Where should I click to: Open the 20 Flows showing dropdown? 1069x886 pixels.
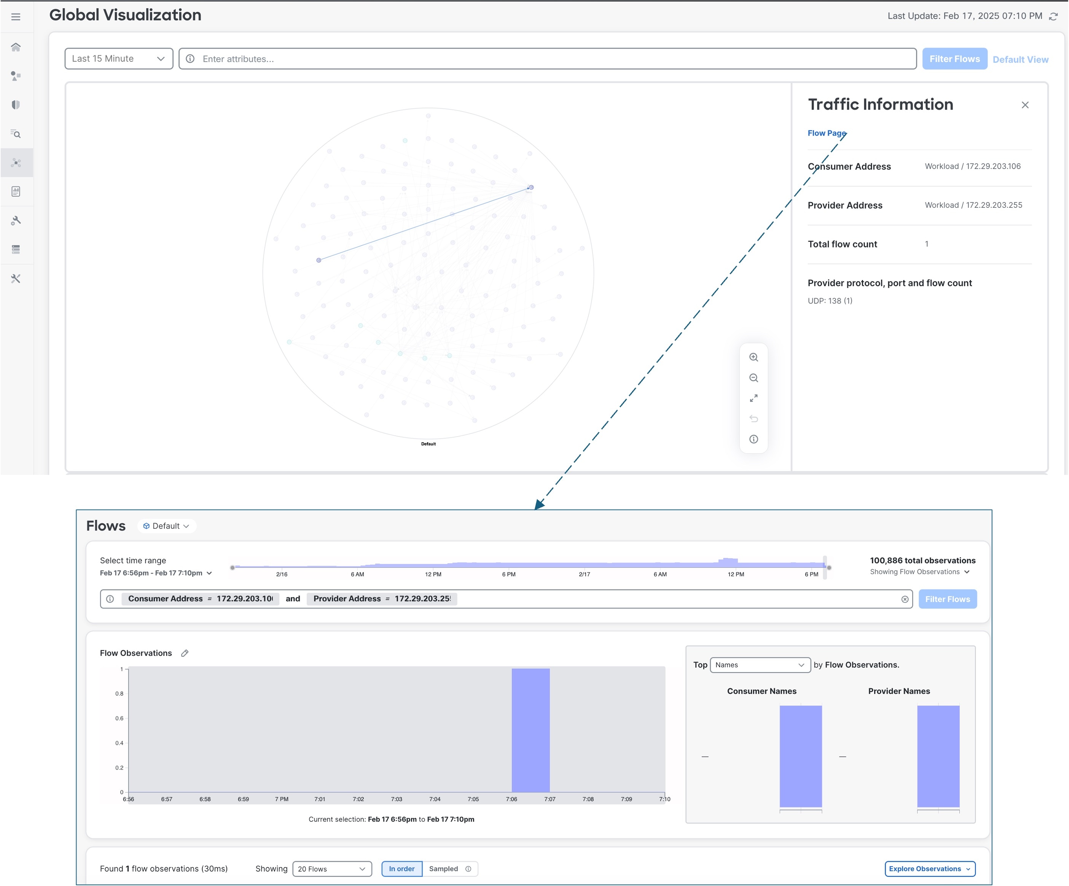click(x=332, y=869)
